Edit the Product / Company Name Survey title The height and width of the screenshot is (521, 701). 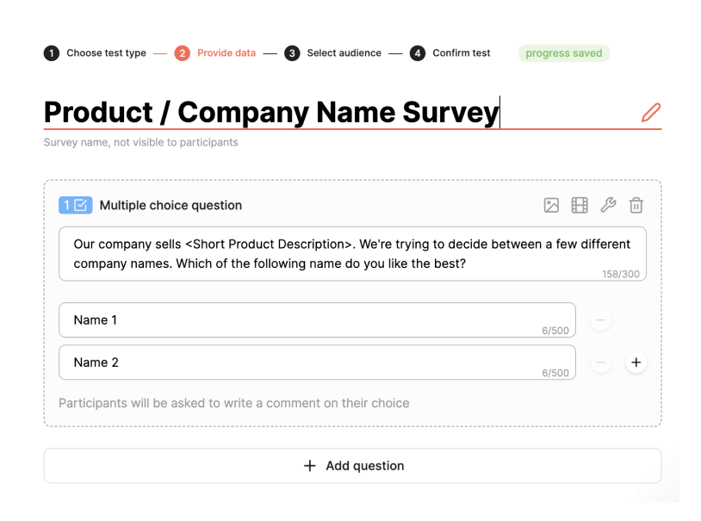coord(271,112)
